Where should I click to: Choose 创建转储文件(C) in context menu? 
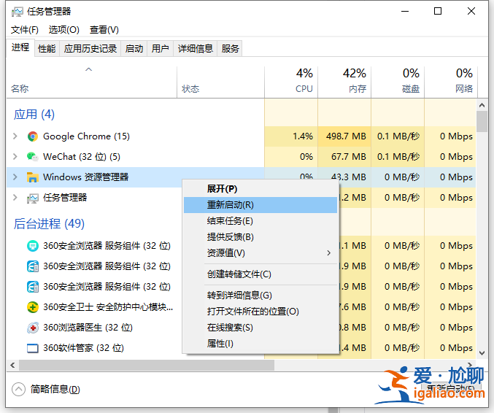[260, 274]
